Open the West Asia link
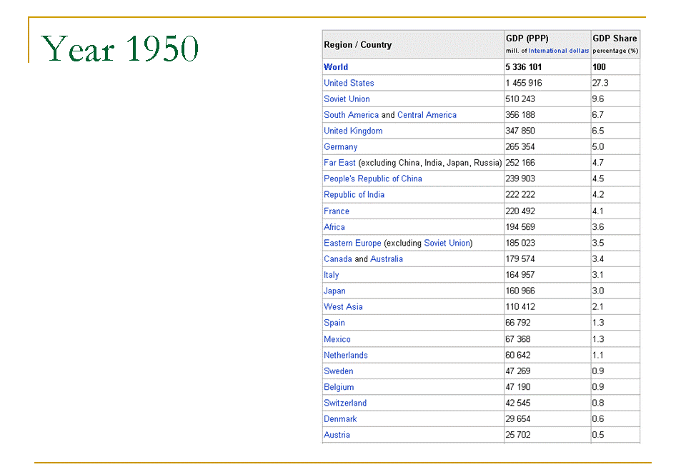The height and width of the screenshot is (472, 686). (x=343, y=307)
